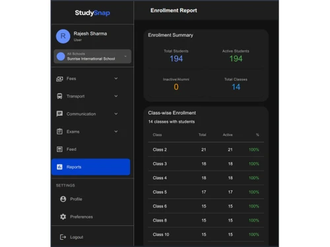Open the Fees menu item
The width and height of the screenshot is (330, 247).
[x=90, y=78]
